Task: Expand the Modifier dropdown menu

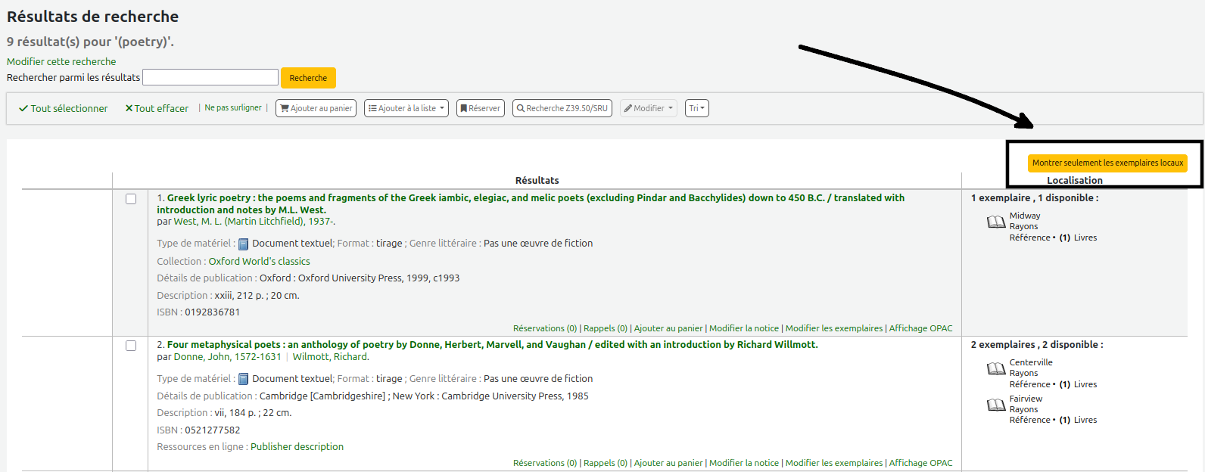Action: coord(648,109)
